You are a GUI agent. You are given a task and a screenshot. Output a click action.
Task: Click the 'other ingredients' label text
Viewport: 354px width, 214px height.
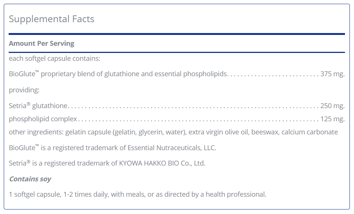point(36,132)
